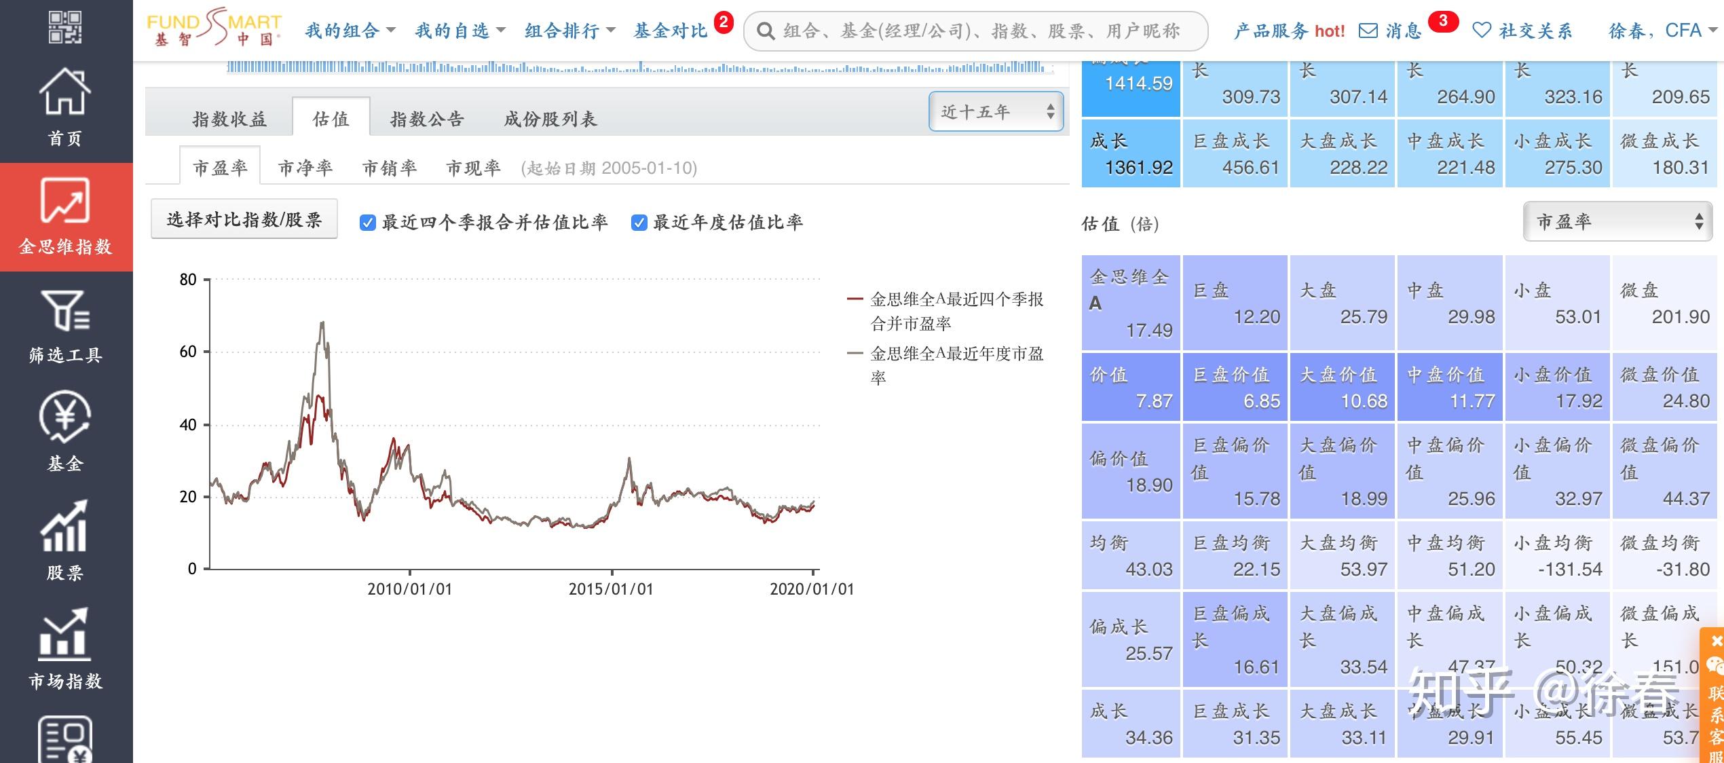
Task: Click the FundSmart 基智中国 logo
Action: (214, 29)
